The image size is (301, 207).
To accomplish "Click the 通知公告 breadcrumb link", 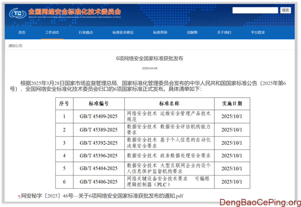I will click(15, 45).
